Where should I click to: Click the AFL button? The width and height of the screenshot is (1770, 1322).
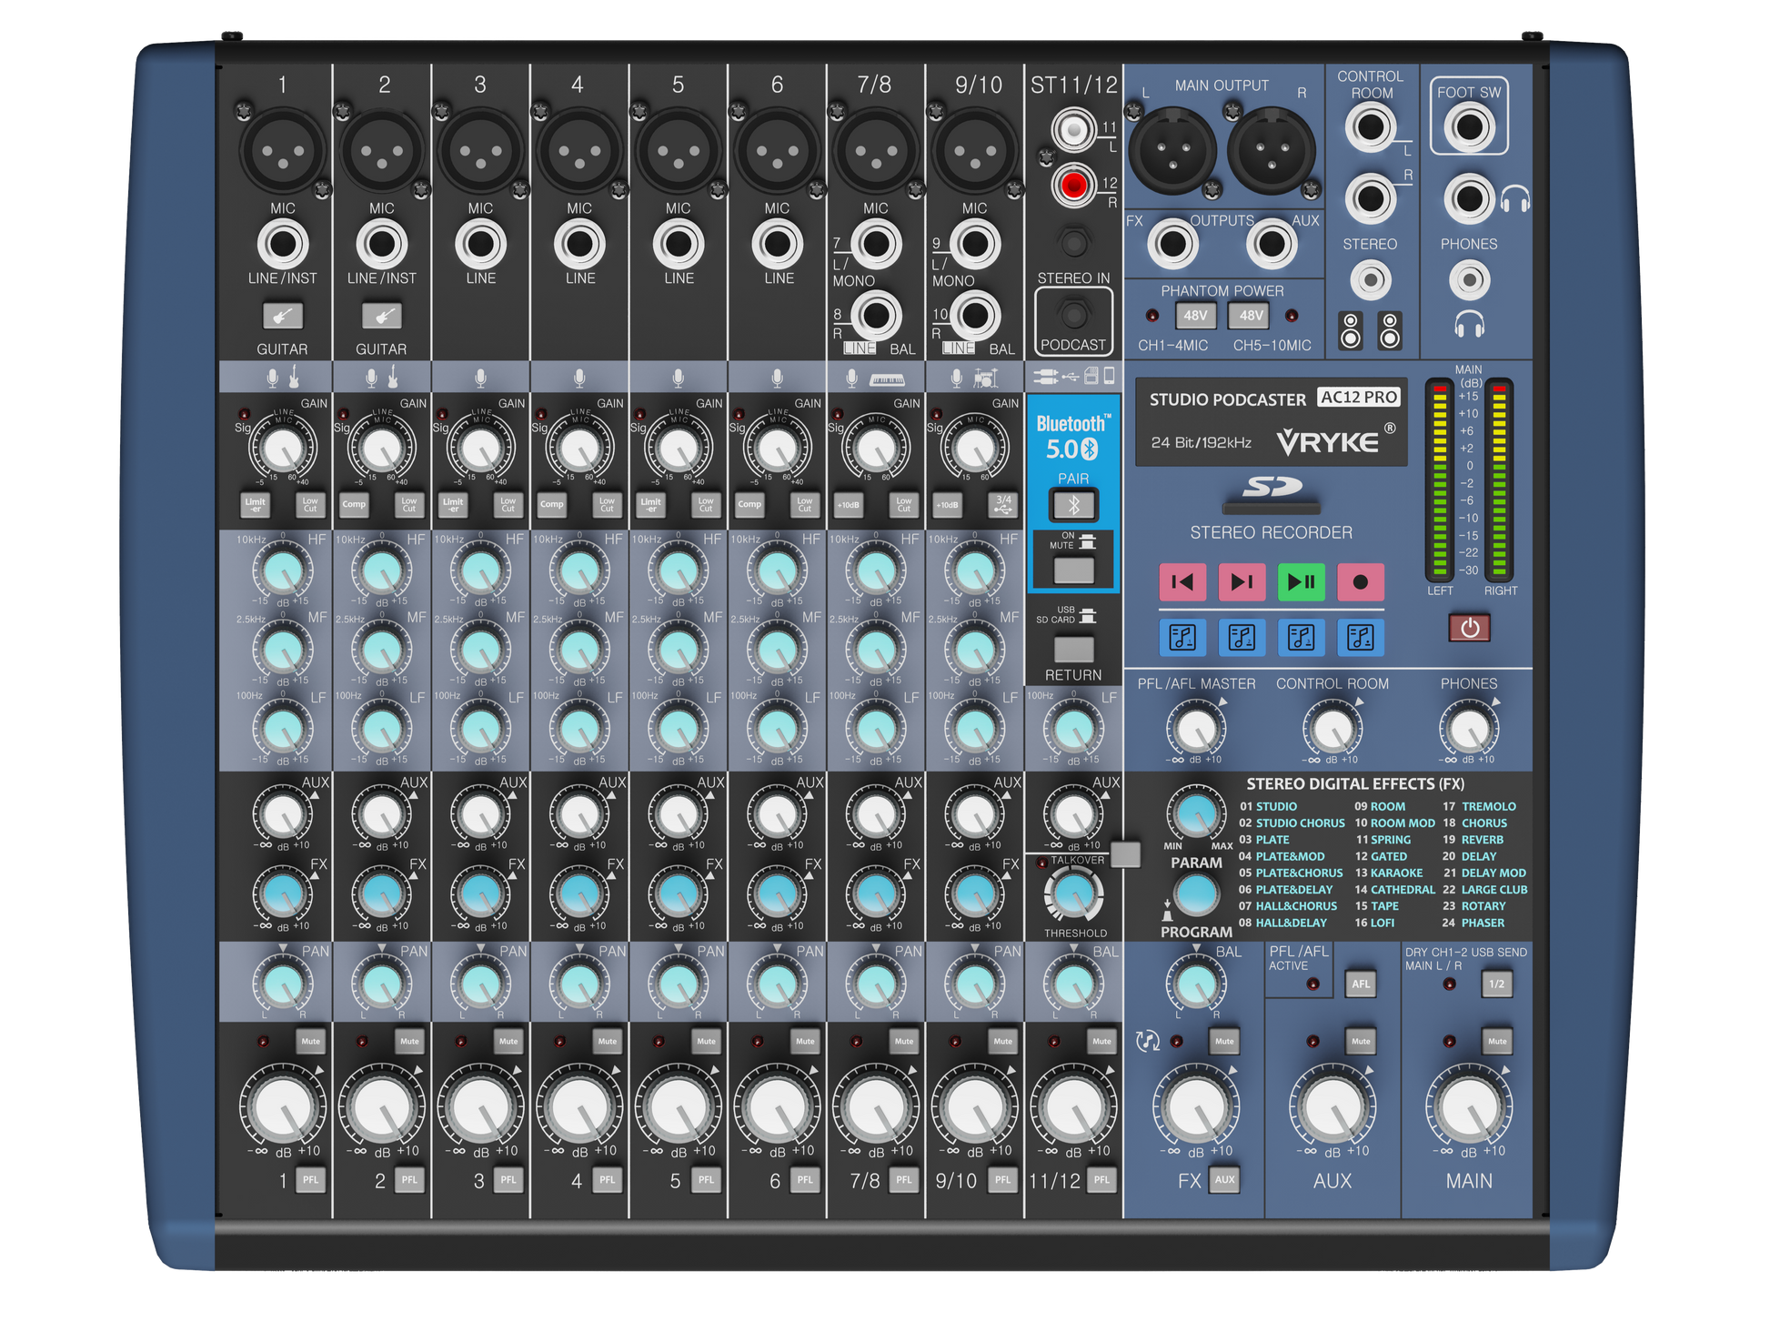tap(1361, 984)
